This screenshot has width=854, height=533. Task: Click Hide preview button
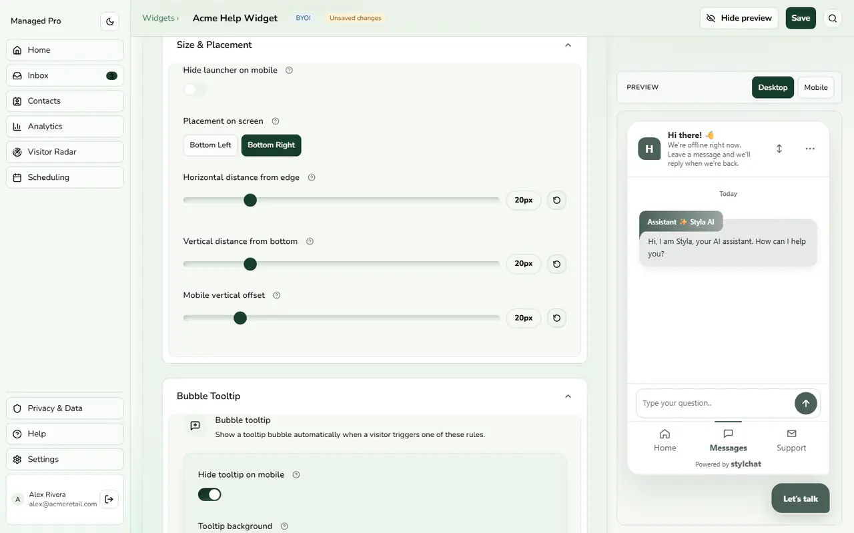(739, 18)
